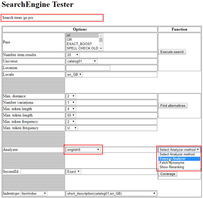Open the Analyzer englishS dropdown
The height and width of the screenshot is (198, 203).
pyautogui.click(x=83, y=150)
